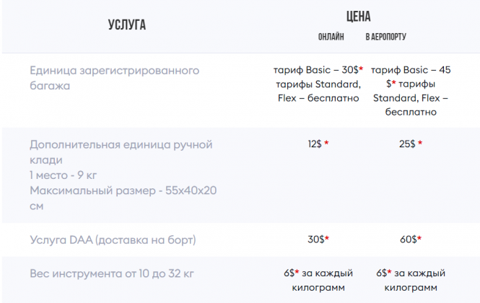Viewport: 480px width, 303px height.
Task: Click the red asterisk beside 25$
Action: (420, 144)
